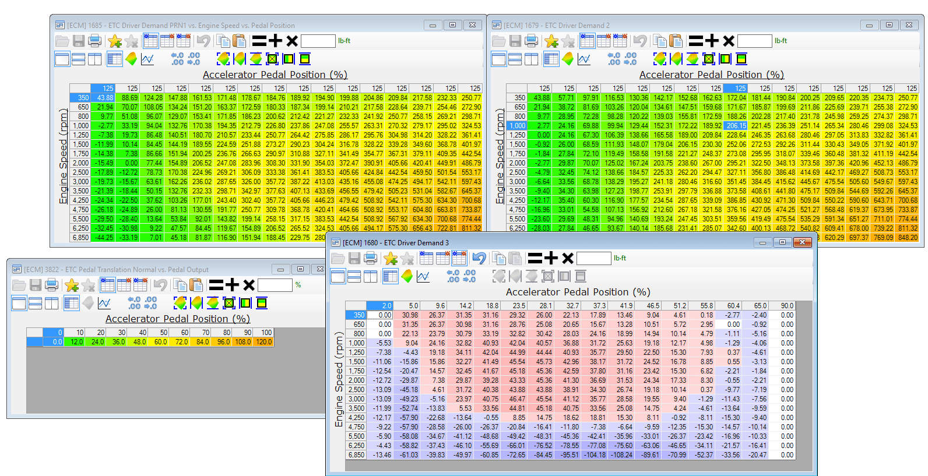
Task: Toggle vertical split view in ECM 1685 window
Action: point(95,59)
